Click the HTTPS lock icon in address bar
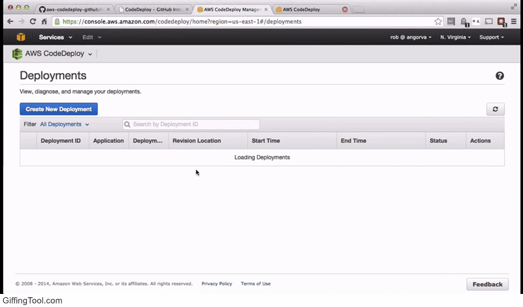Screen dimensions: 523x307 tap(57, 22)
